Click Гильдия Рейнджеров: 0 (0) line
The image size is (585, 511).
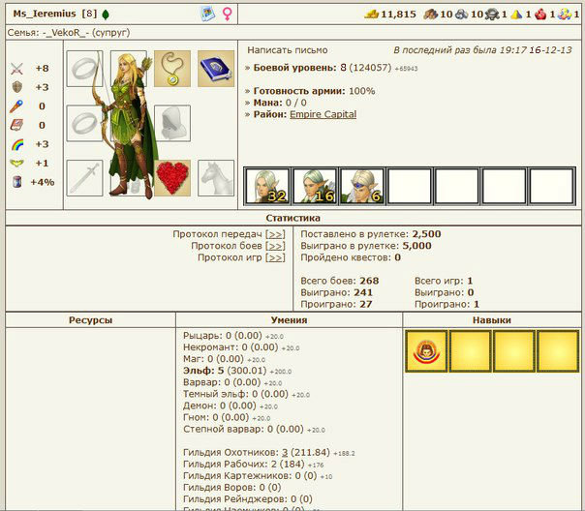click(247, 498)
